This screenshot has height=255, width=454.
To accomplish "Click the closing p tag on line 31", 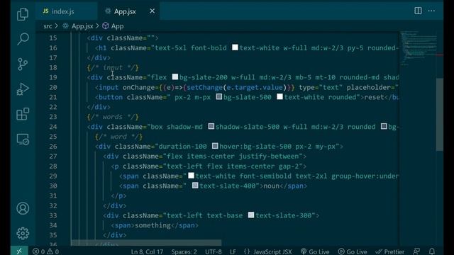I will (118, 196).
